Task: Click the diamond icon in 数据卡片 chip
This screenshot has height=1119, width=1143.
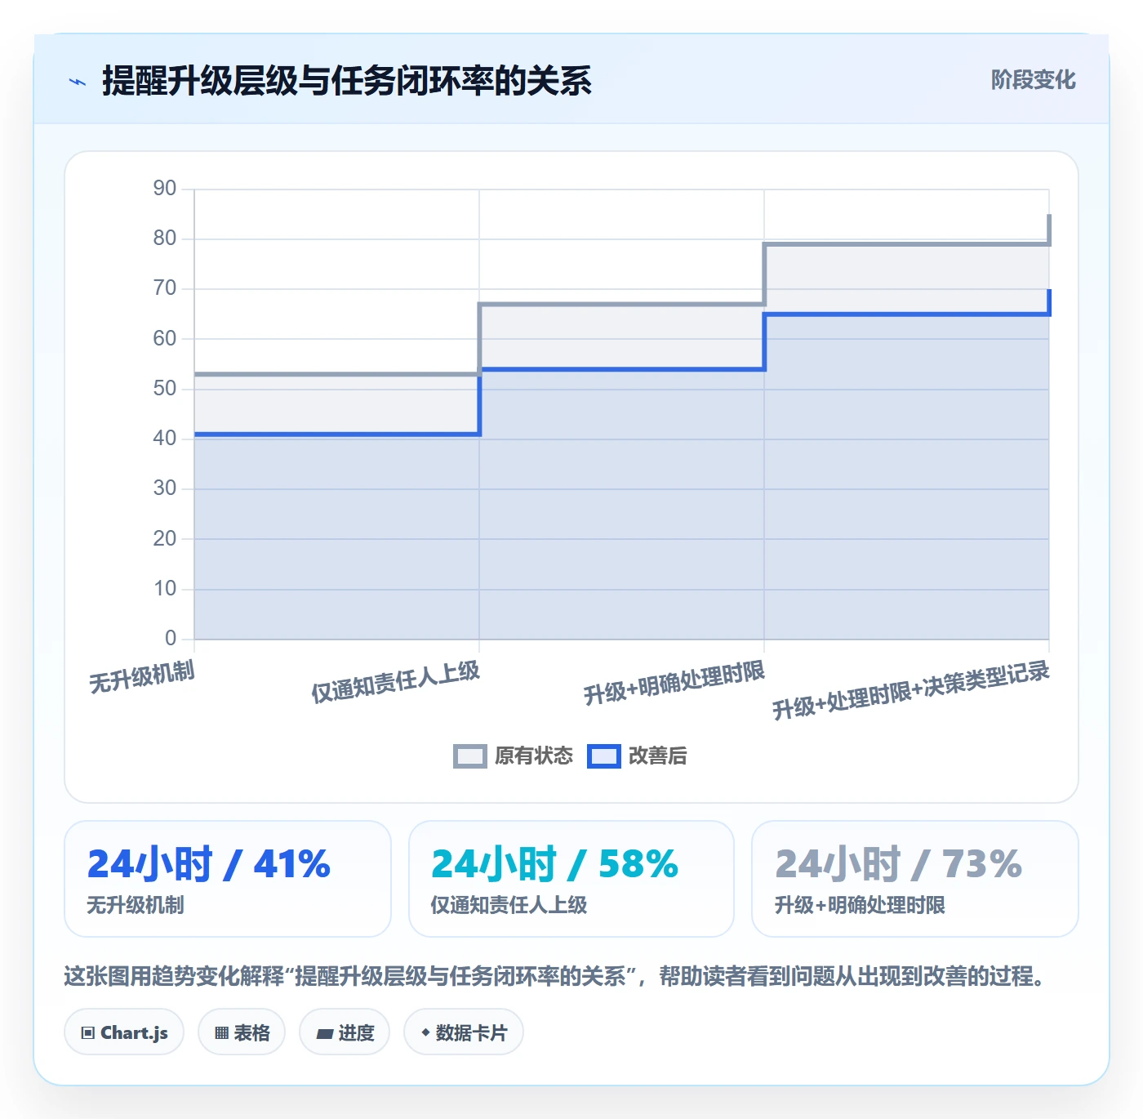Action: tap(425, 1032)
